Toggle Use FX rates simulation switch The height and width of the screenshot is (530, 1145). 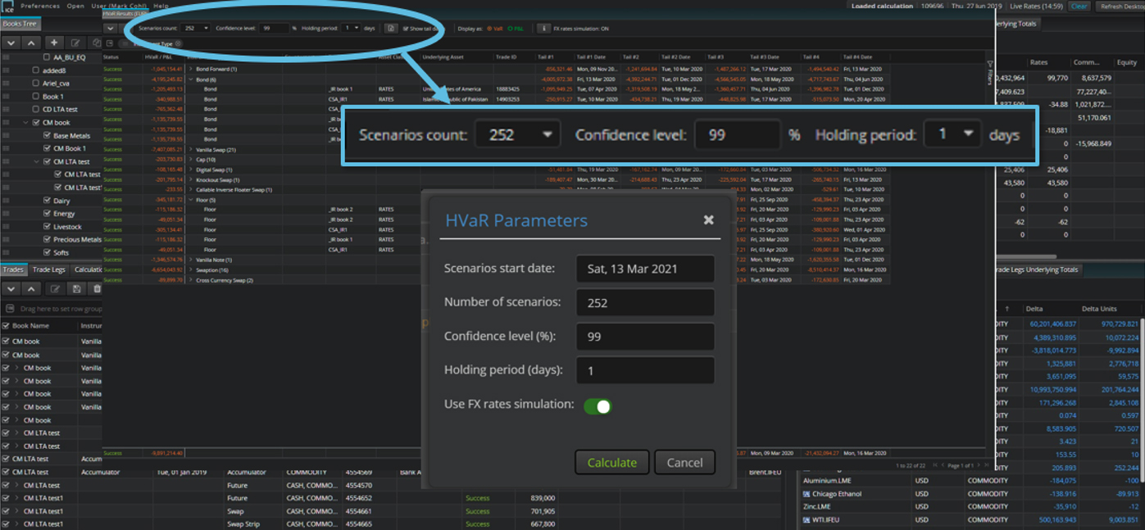[x=597, y=405]
